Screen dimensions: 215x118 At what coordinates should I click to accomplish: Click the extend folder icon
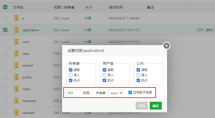(x=17, y=65)
